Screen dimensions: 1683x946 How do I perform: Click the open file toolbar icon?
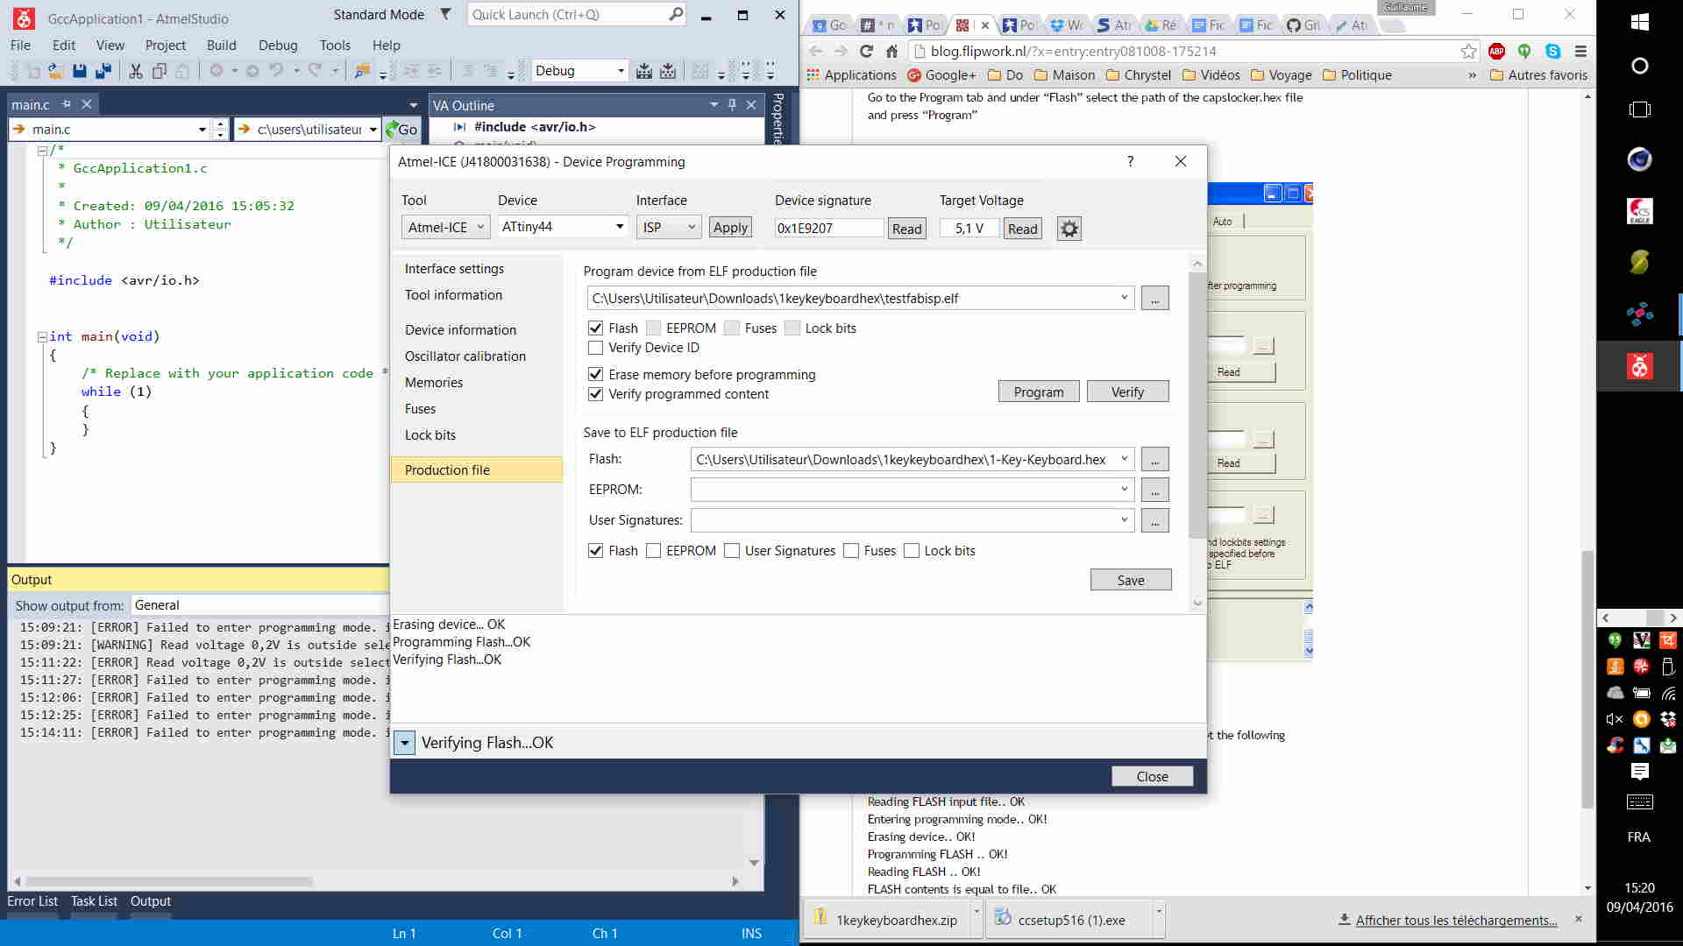pos(55,71)
